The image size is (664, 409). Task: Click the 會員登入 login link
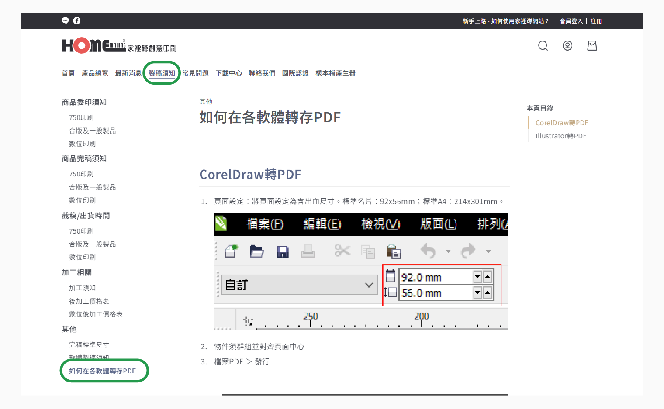pyautogui.click(x=571, y=21)
